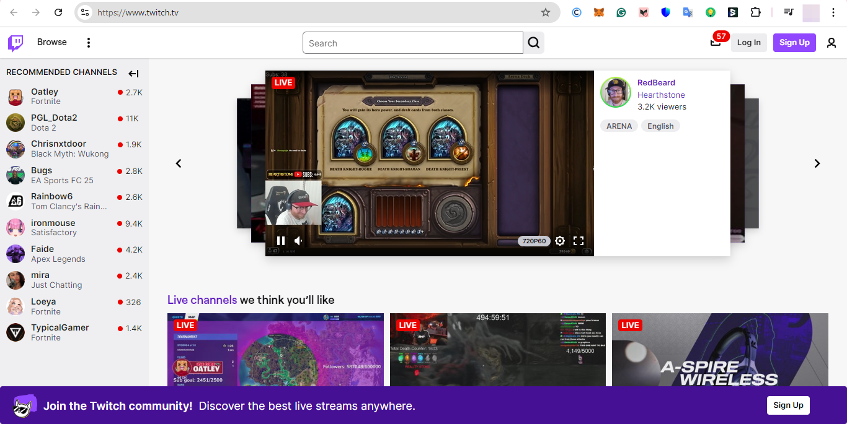The height and width of the screenshot is (424, 847).
Task: Open the Oatley Fortnite stream thumbnail
Action: (275, 350)
